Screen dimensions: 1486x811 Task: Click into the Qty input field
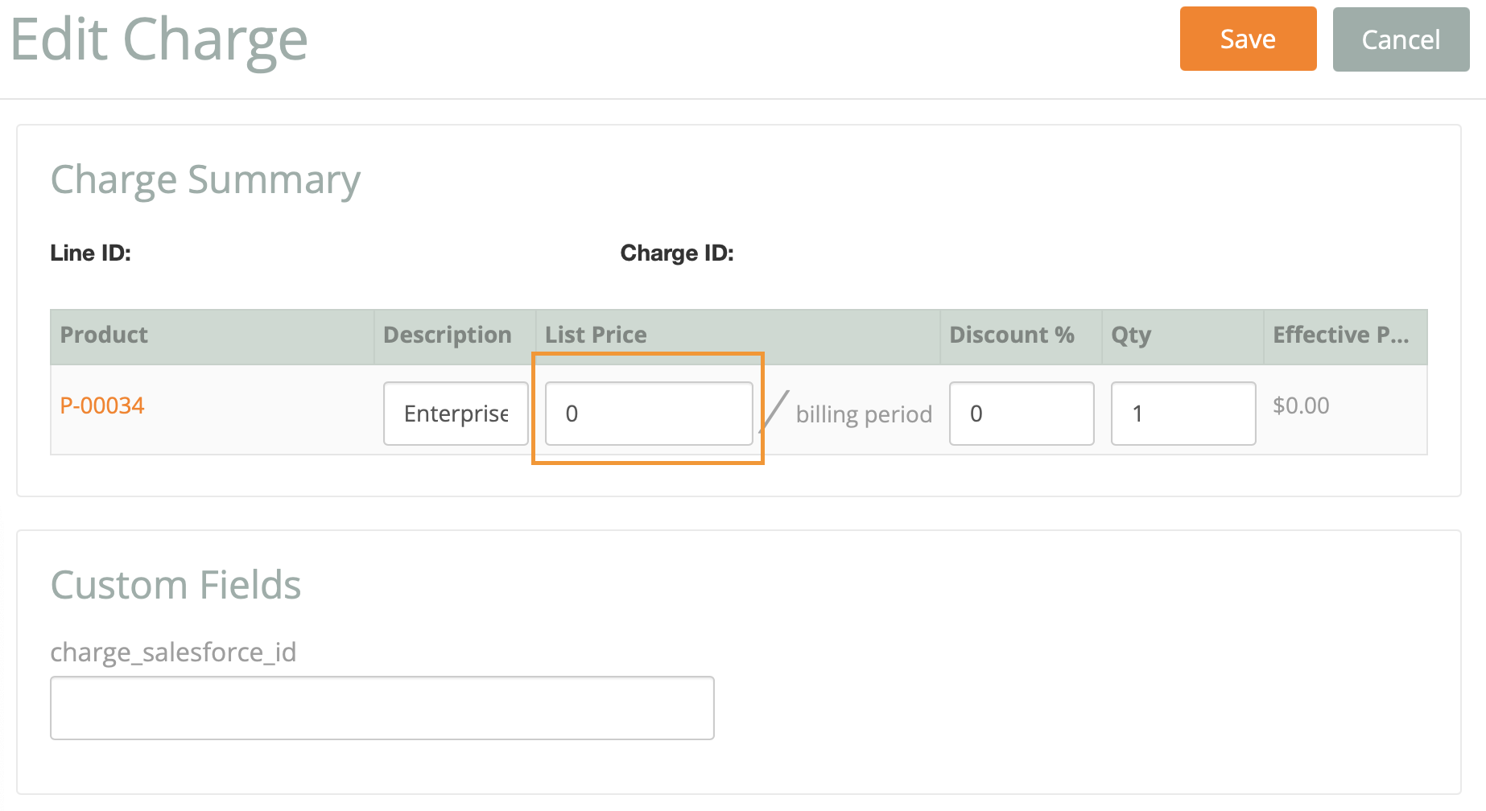coord(1183,414)
